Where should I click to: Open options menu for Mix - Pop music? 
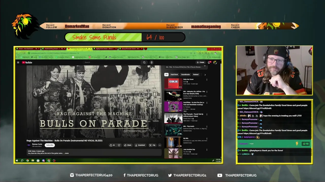tap(207, 126)
